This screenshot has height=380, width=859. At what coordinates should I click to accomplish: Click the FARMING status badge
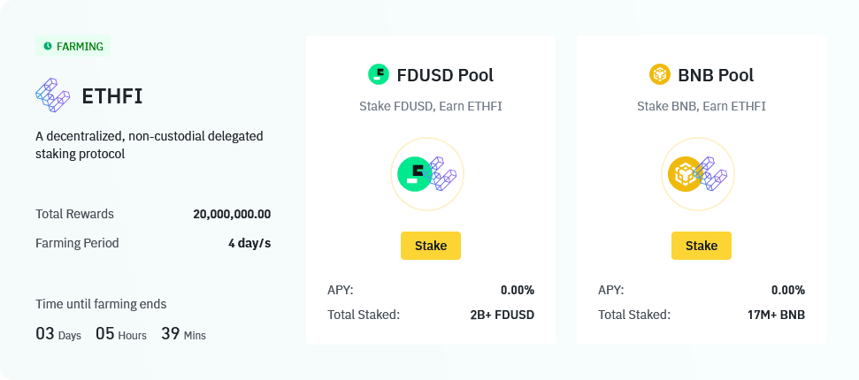coord(73,46)
